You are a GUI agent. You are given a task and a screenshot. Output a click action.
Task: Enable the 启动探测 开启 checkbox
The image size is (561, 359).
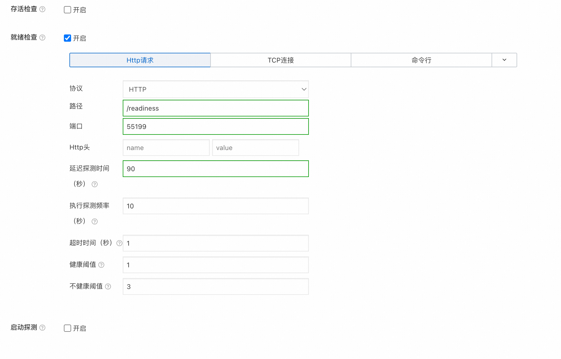point(67,328)
